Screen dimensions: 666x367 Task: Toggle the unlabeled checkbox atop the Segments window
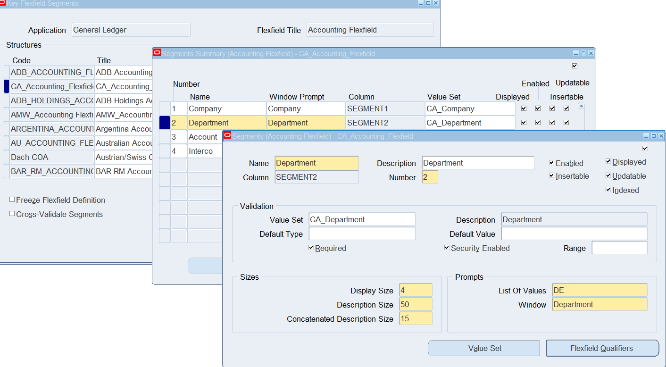645,148
